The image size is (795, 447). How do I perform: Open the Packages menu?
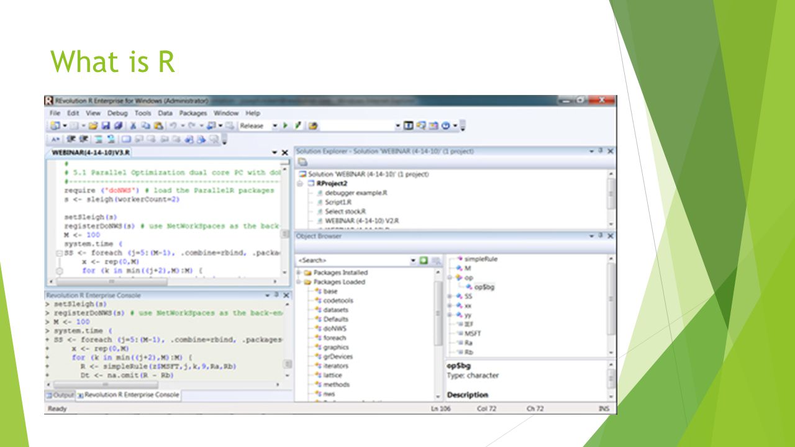[193, 113]
